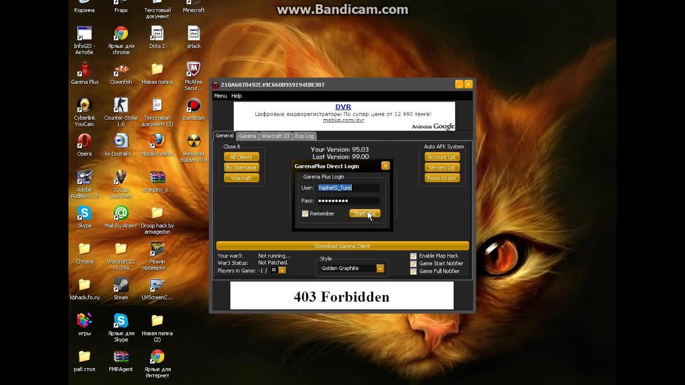Open the Warcraft III v1.26a folder
Viewport: 685px width, 385px height.
121,256
